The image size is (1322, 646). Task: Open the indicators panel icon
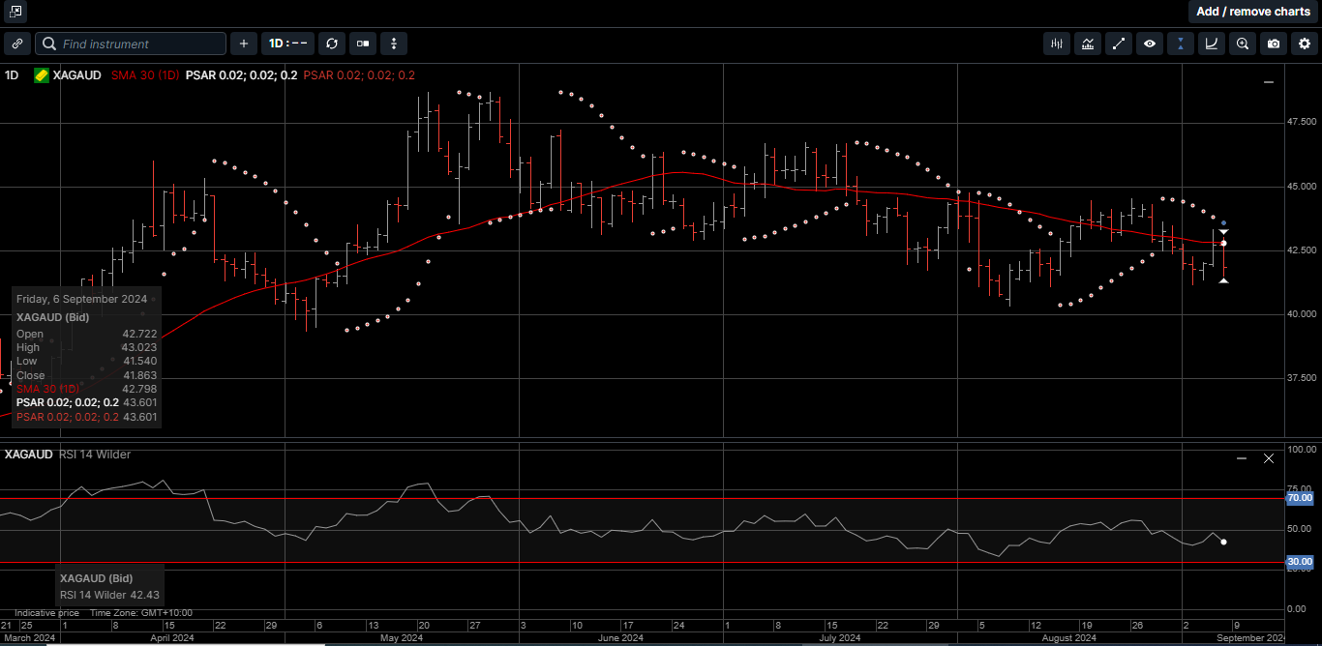1087,44
